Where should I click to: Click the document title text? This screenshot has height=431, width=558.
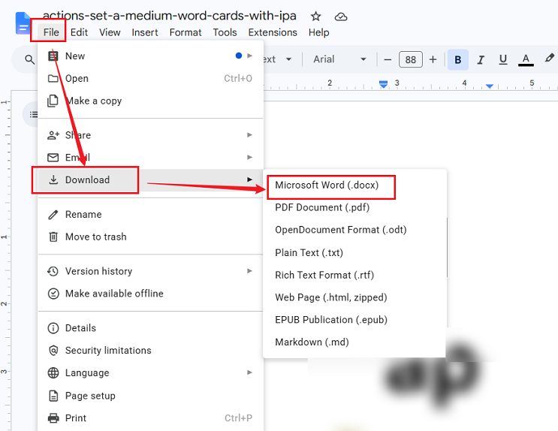(x=170, y=16)
